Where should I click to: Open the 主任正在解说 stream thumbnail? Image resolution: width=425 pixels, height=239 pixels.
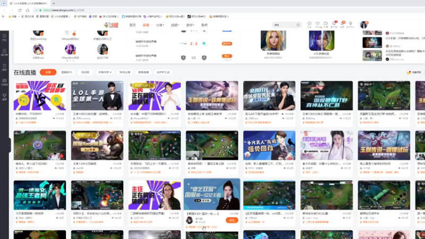155,195
